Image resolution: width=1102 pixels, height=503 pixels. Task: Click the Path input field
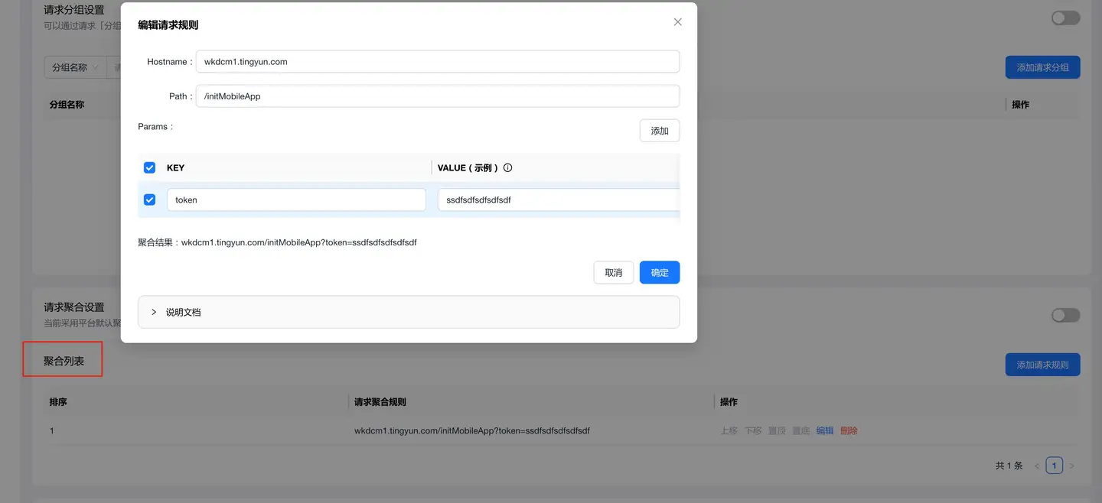pos(437,96)
